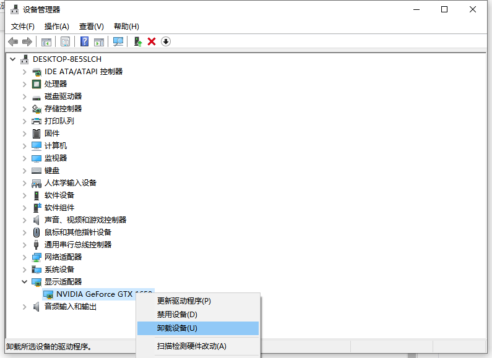
Task: Click the 打印队列 printer icon
Action: (x=37, y=121)
